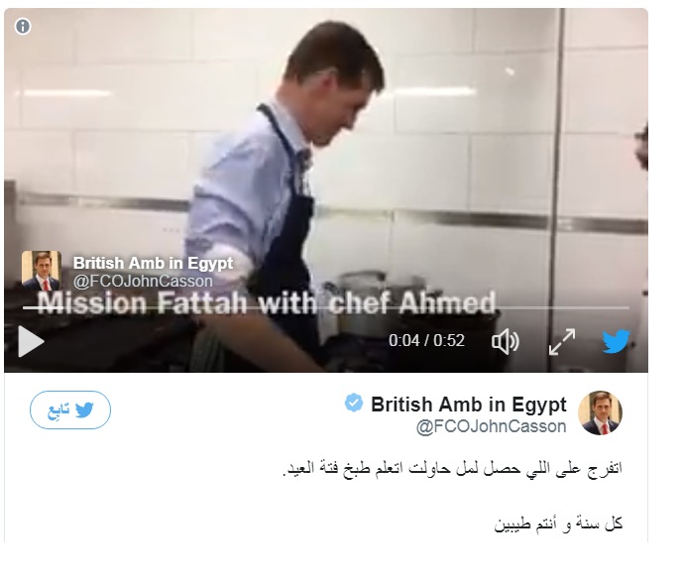Toggle the video volume speaker icon
This screenshot has width=682, height=581.
point(506,341)
